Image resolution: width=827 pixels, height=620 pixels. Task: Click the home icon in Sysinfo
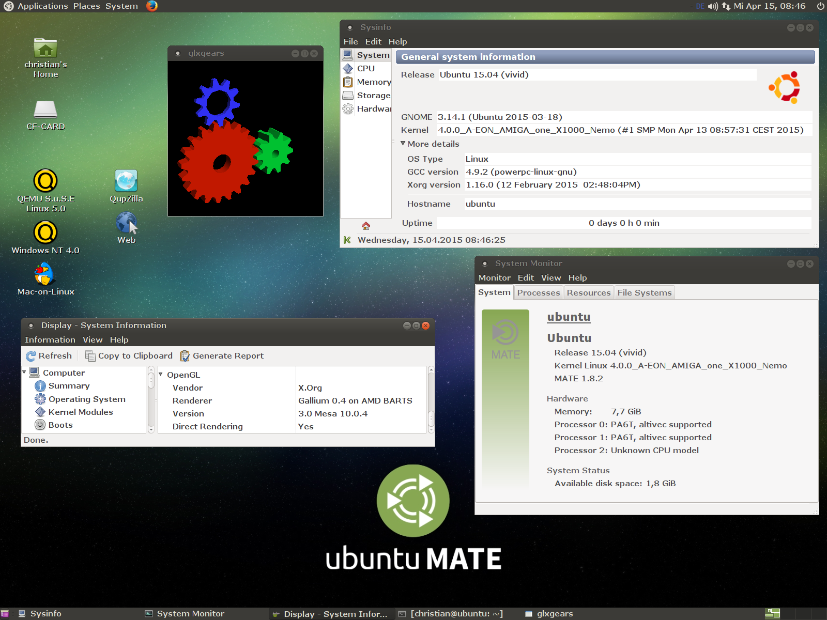pos(366,226)
